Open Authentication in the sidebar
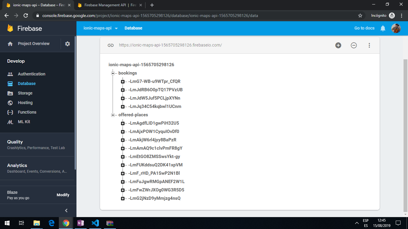The width and height of the screenshot is (408, 229). click(31, 74)
